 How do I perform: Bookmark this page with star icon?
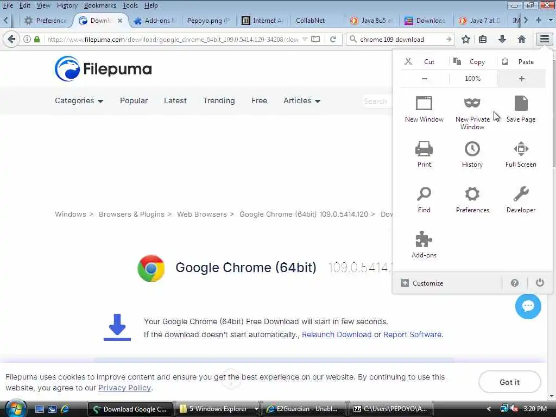[465, 39]
